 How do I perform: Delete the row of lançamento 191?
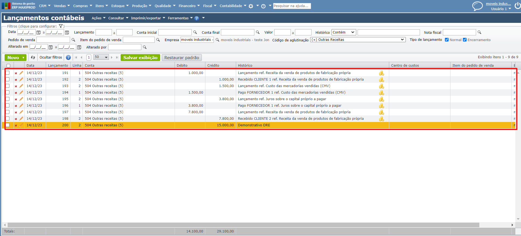point(16,73)
